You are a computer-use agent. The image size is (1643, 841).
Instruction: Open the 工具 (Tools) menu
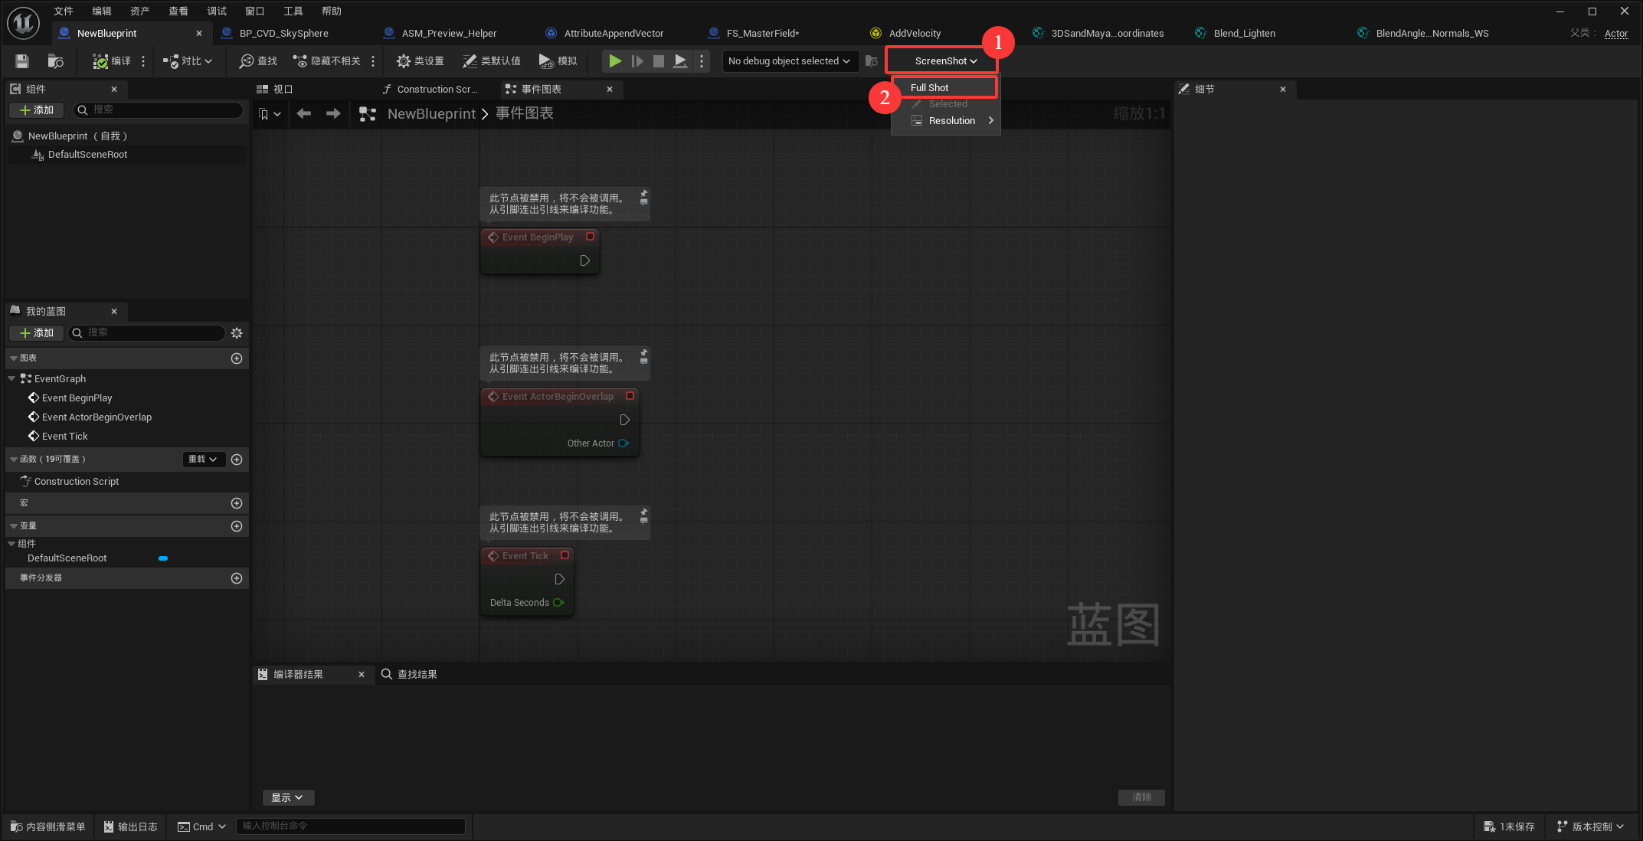coord(293,11)
